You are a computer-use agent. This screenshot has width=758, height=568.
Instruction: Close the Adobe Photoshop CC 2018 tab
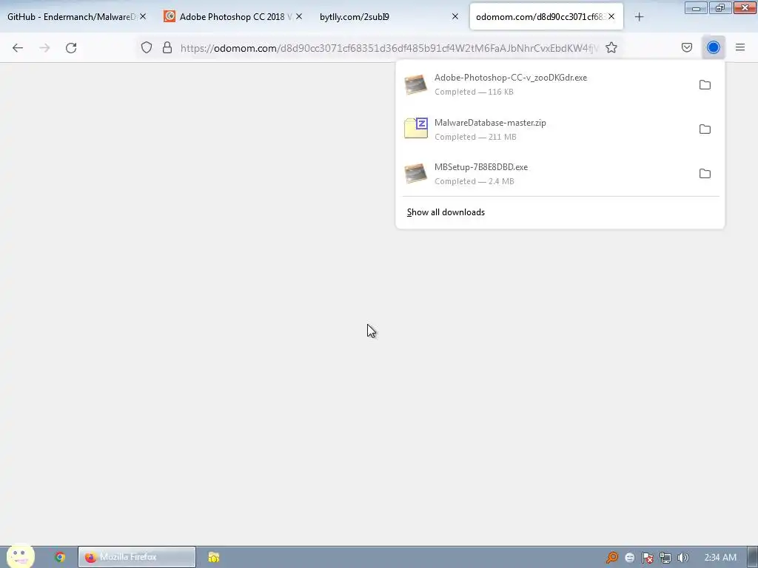[x=299, y=16]
